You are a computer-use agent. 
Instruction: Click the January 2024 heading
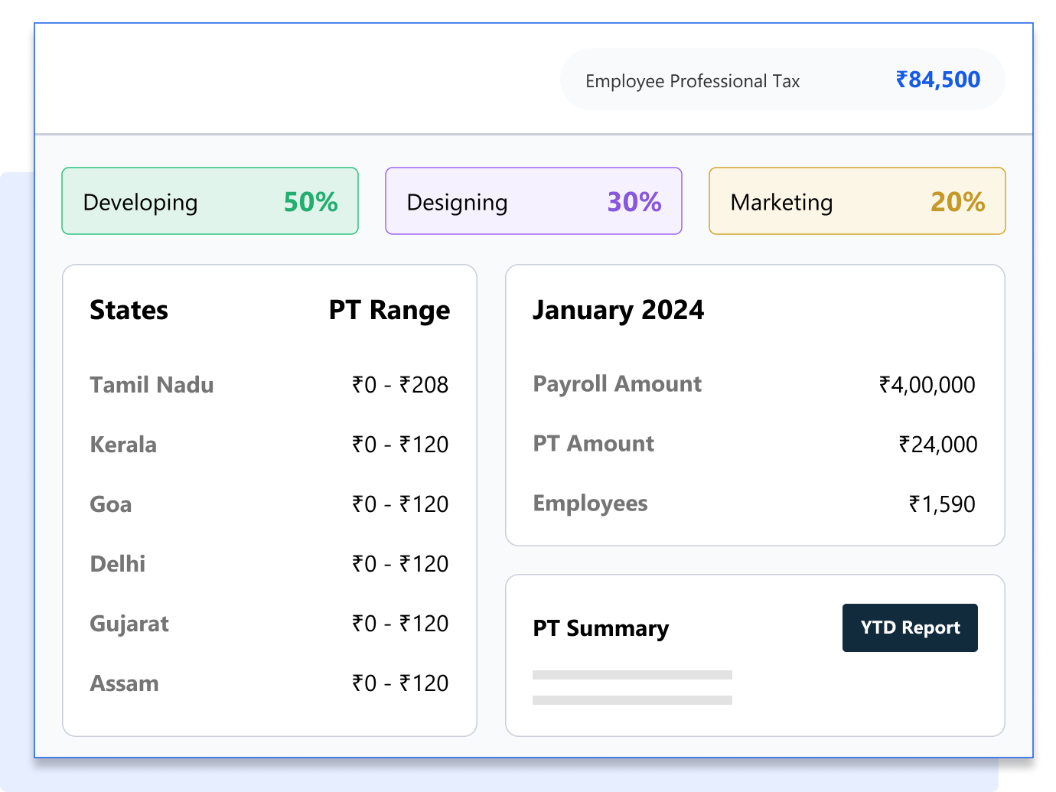(x=618, y=310)
